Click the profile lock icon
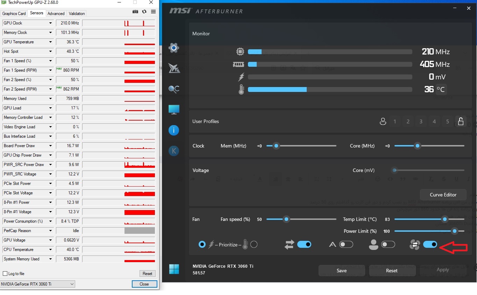This screenshot has height=295, width=477. click(461, 121)
